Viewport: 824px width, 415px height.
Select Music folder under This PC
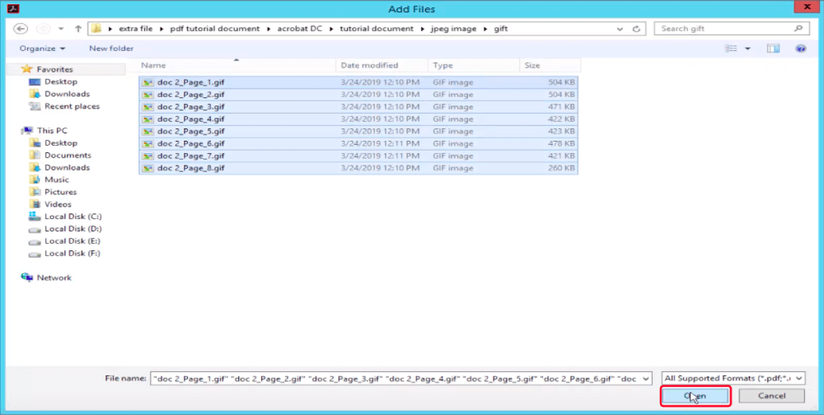pos(56,180)
